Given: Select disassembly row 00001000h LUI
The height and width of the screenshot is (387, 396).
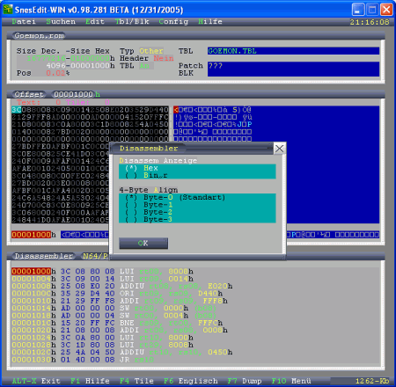Looking at the screenshot, I should click(102, 271).
